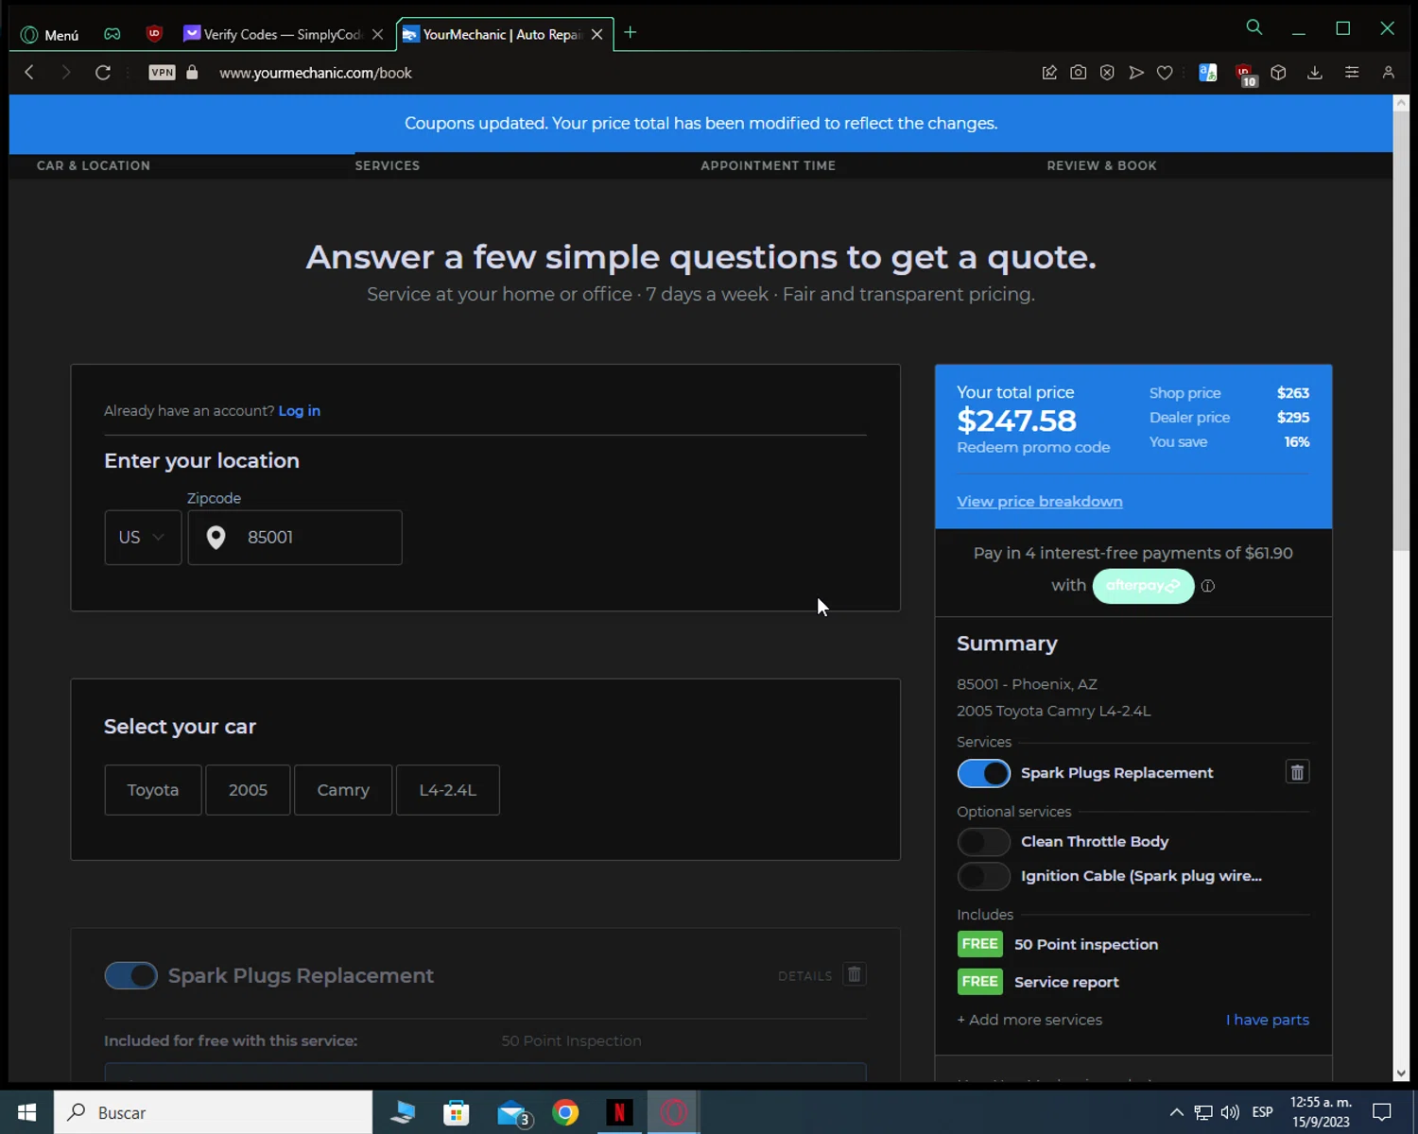Open the easy setup sliders icon
This screenshot has width=1418, height=1134.
click(x=1352, y=72)
